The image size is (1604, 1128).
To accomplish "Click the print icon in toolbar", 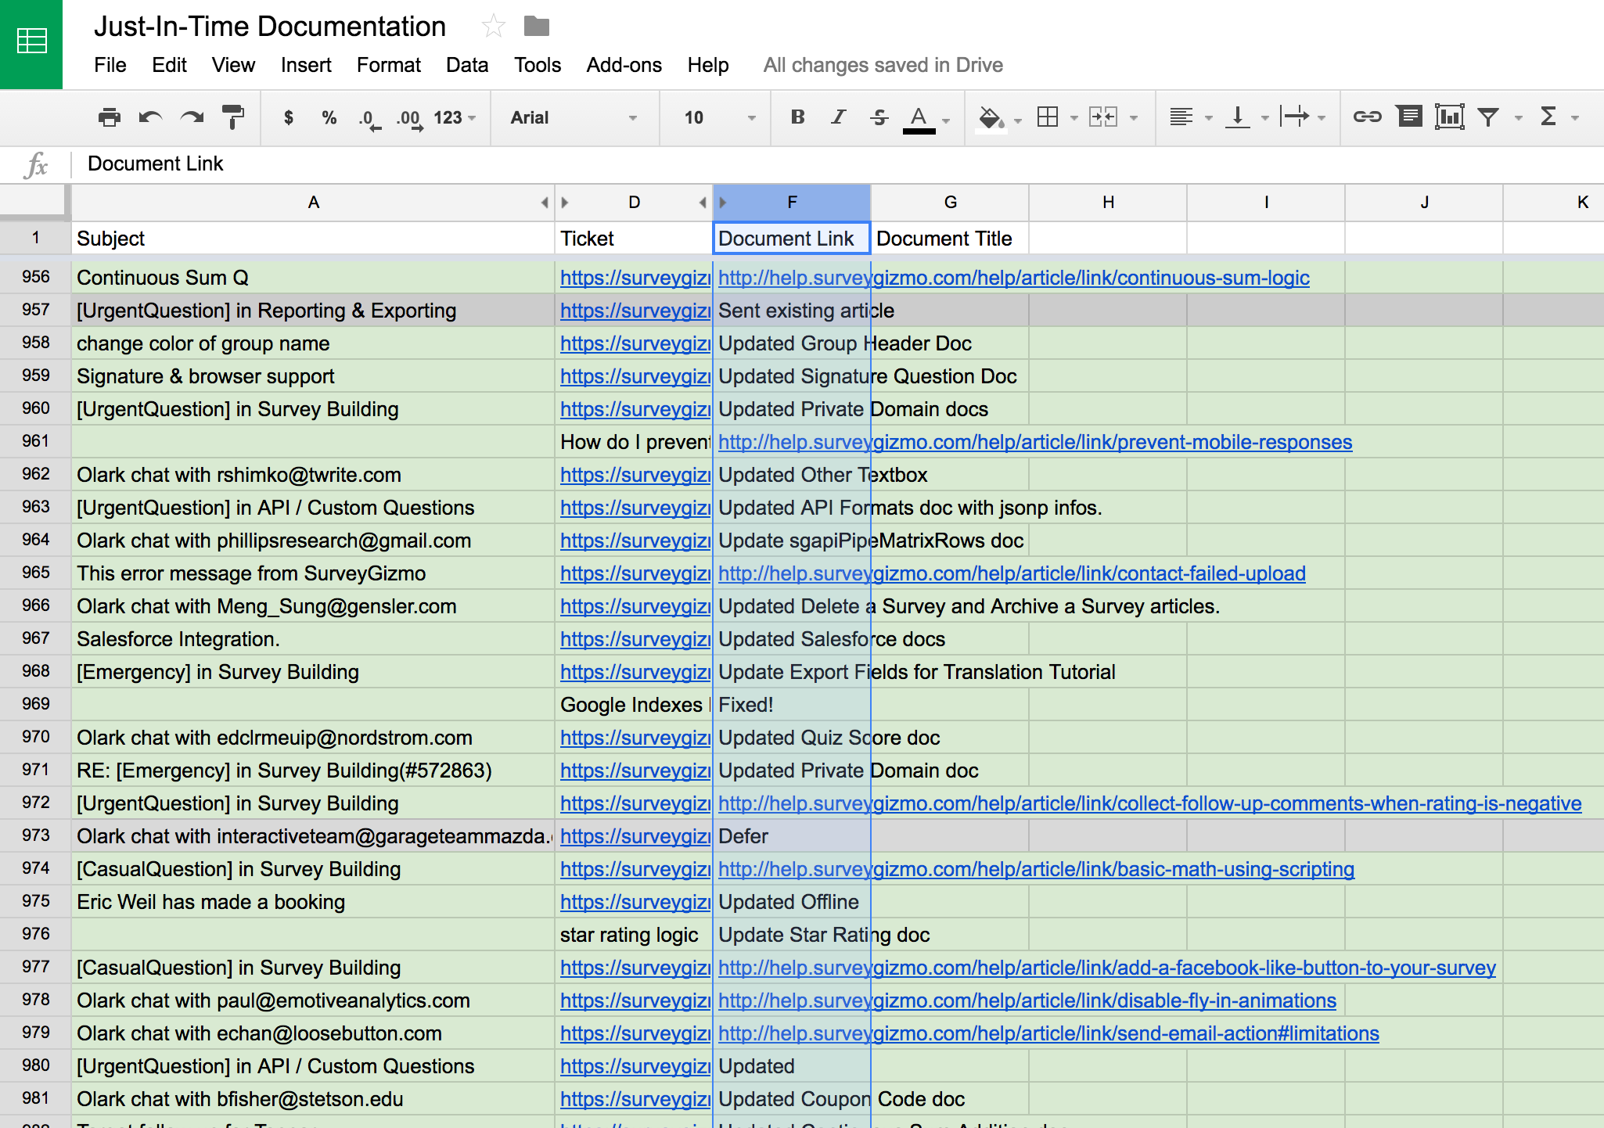I will point(110,117).
